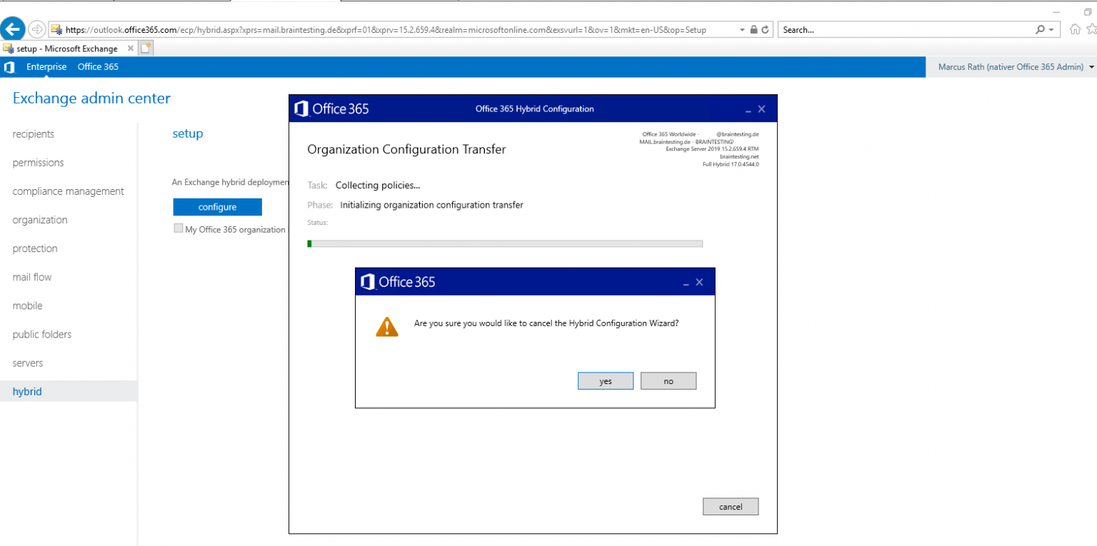
Task: Open the address bar history dropdown arrow
Action: click(x=742, y=29)
